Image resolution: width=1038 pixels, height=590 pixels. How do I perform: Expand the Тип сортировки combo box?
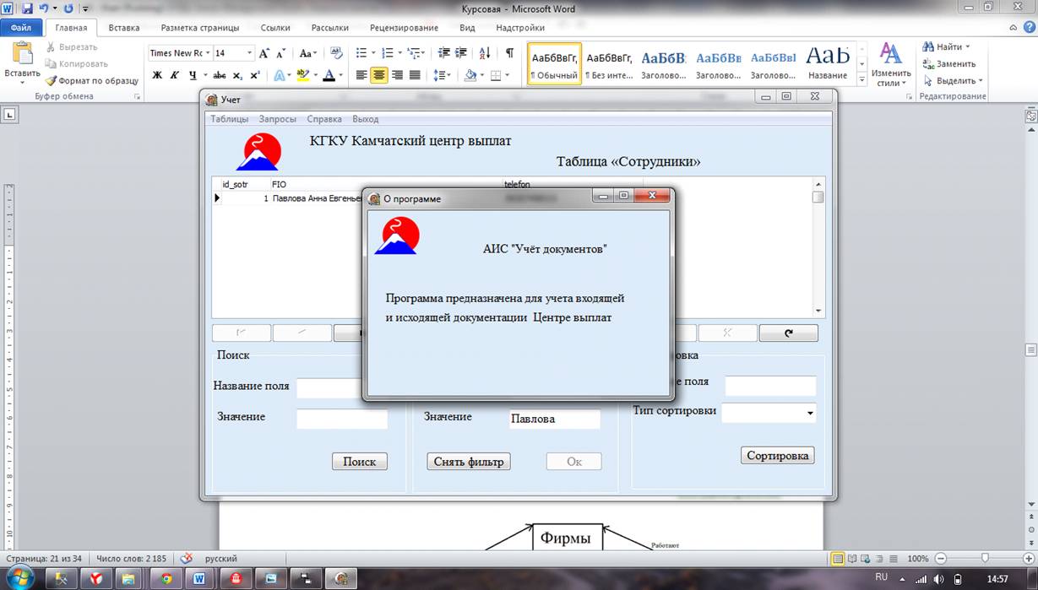coord(810,413)
